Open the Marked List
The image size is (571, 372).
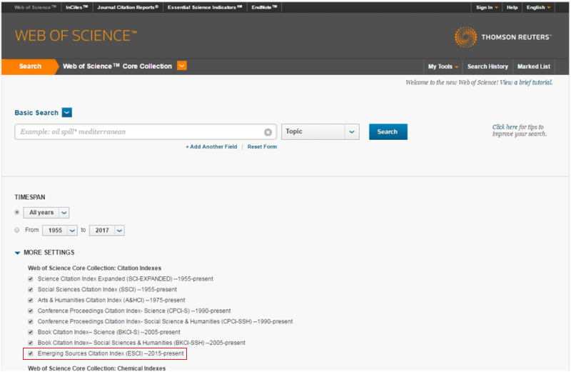533,66
